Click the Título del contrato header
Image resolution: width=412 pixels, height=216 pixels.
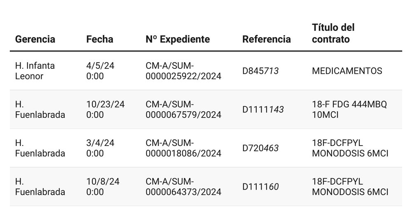pyautogui.click(x=333, y=33)
